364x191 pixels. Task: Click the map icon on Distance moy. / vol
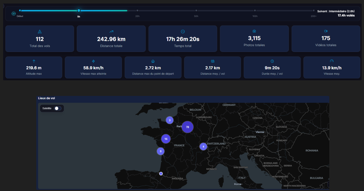point(212,61)
